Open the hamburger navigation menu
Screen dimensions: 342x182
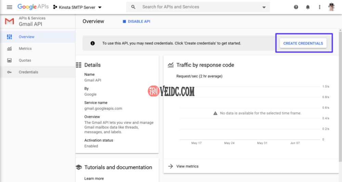(9, 7)
